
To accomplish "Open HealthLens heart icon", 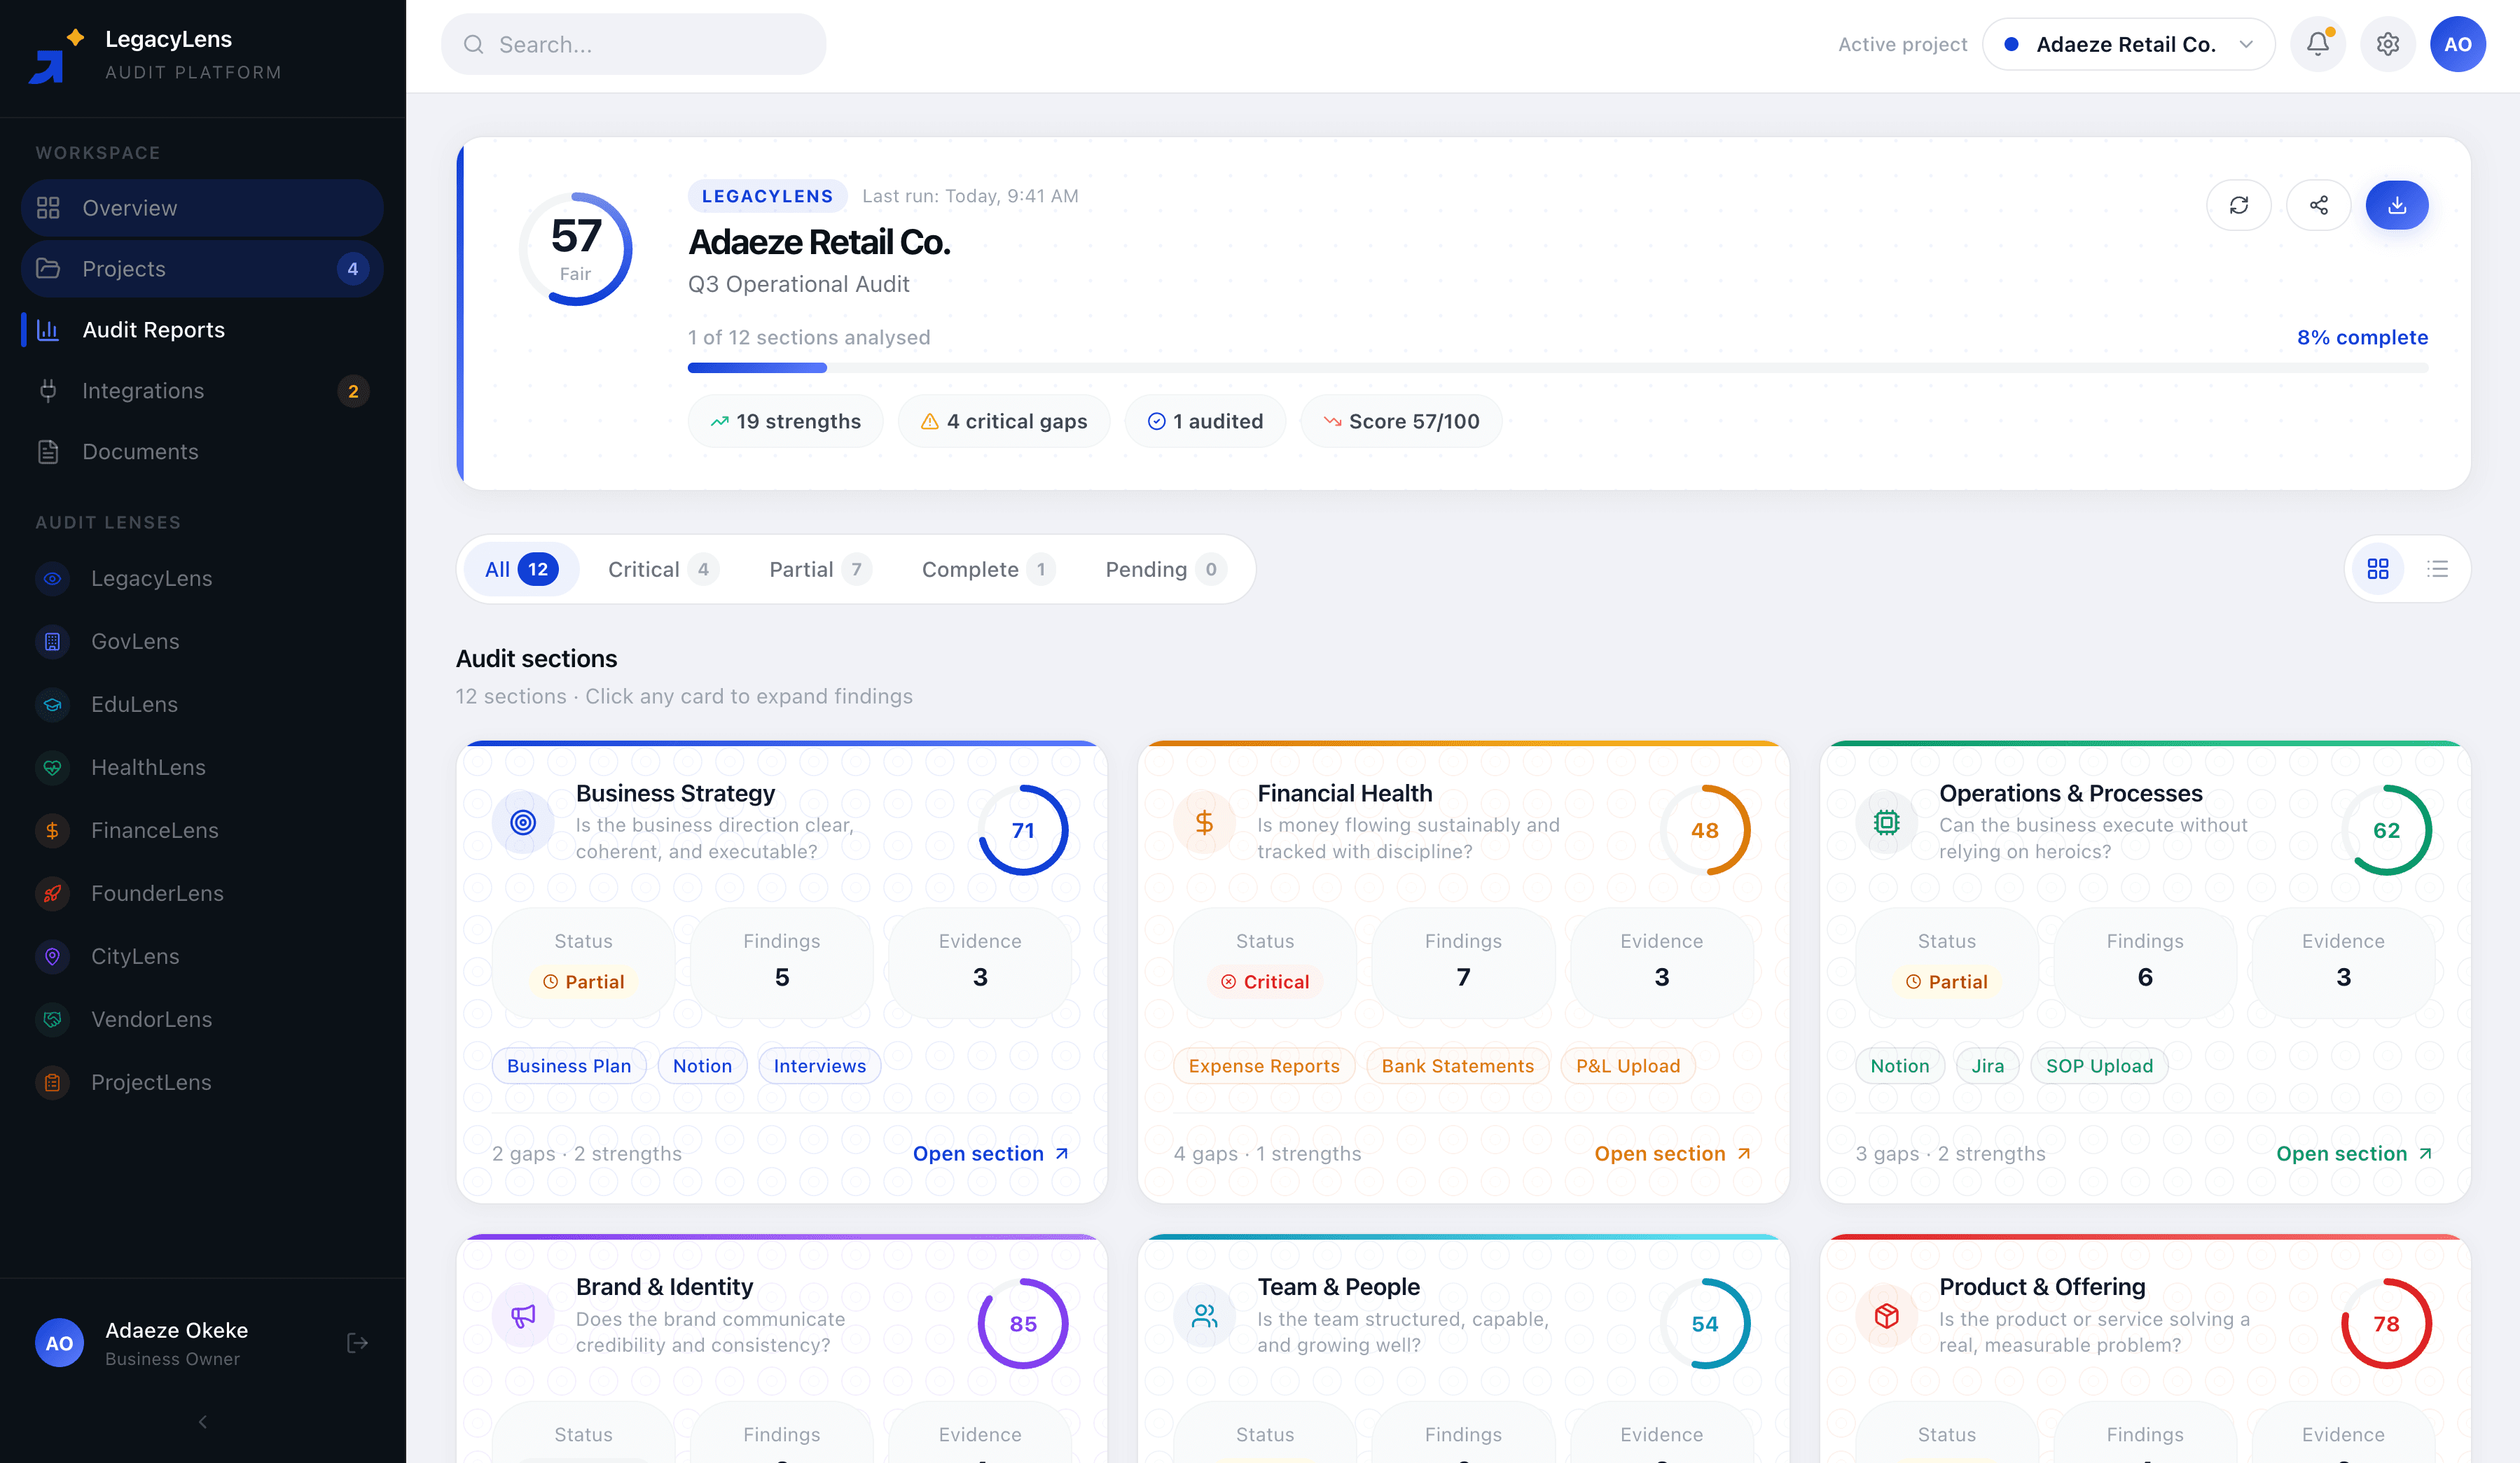I will tap(52, 767).
